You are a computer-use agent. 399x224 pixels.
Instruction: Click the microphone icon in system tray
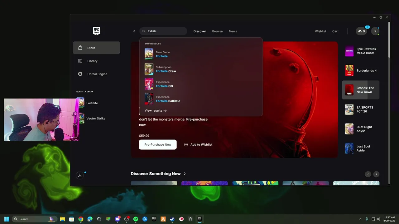pyautogui.click(x=367, y=219)
